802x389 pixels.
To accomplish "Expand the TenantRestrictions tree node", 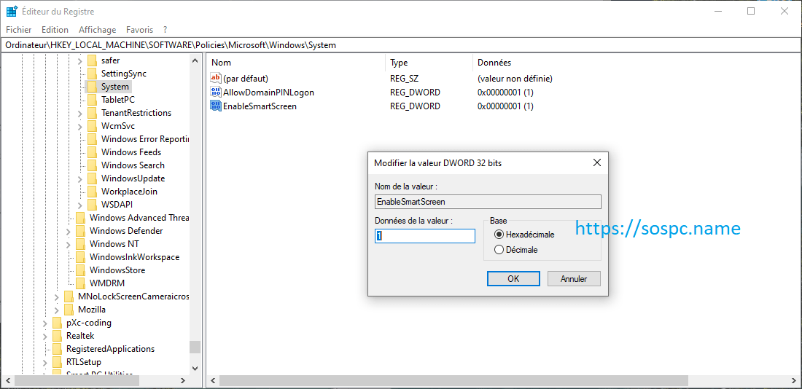I will pyautogui.click(x=79, y=113).
